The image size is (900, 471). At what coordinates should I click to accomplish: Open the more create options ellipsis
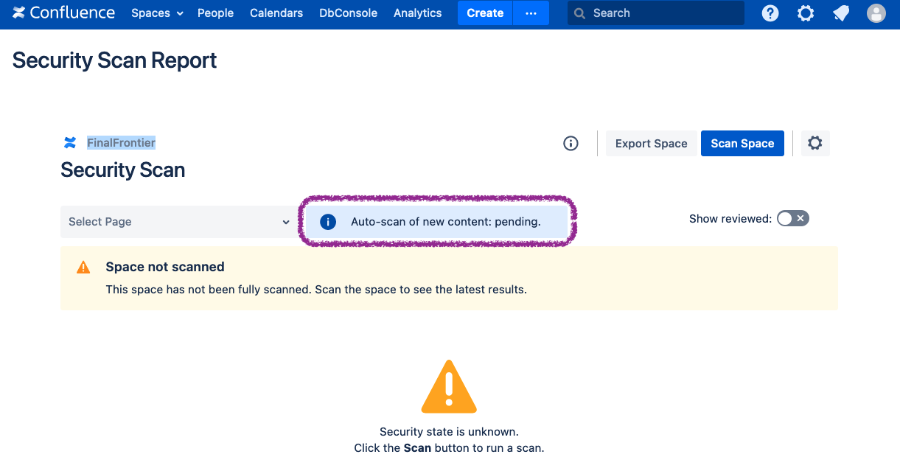pyautogui.click(x=531, y=13)
